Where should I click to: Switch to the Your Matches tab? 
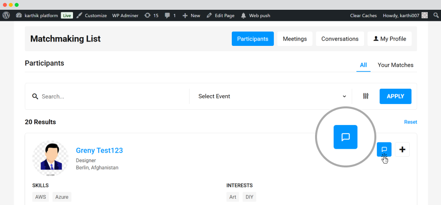click(395, 65)
